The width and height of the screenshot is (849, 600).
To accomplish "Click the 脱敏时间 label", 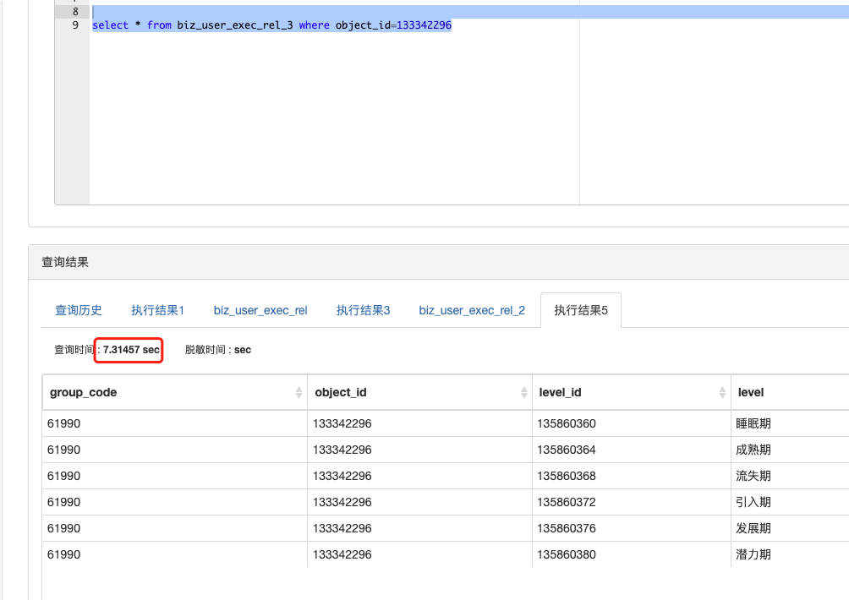I will pyautogui.click(x=205, y=350).
